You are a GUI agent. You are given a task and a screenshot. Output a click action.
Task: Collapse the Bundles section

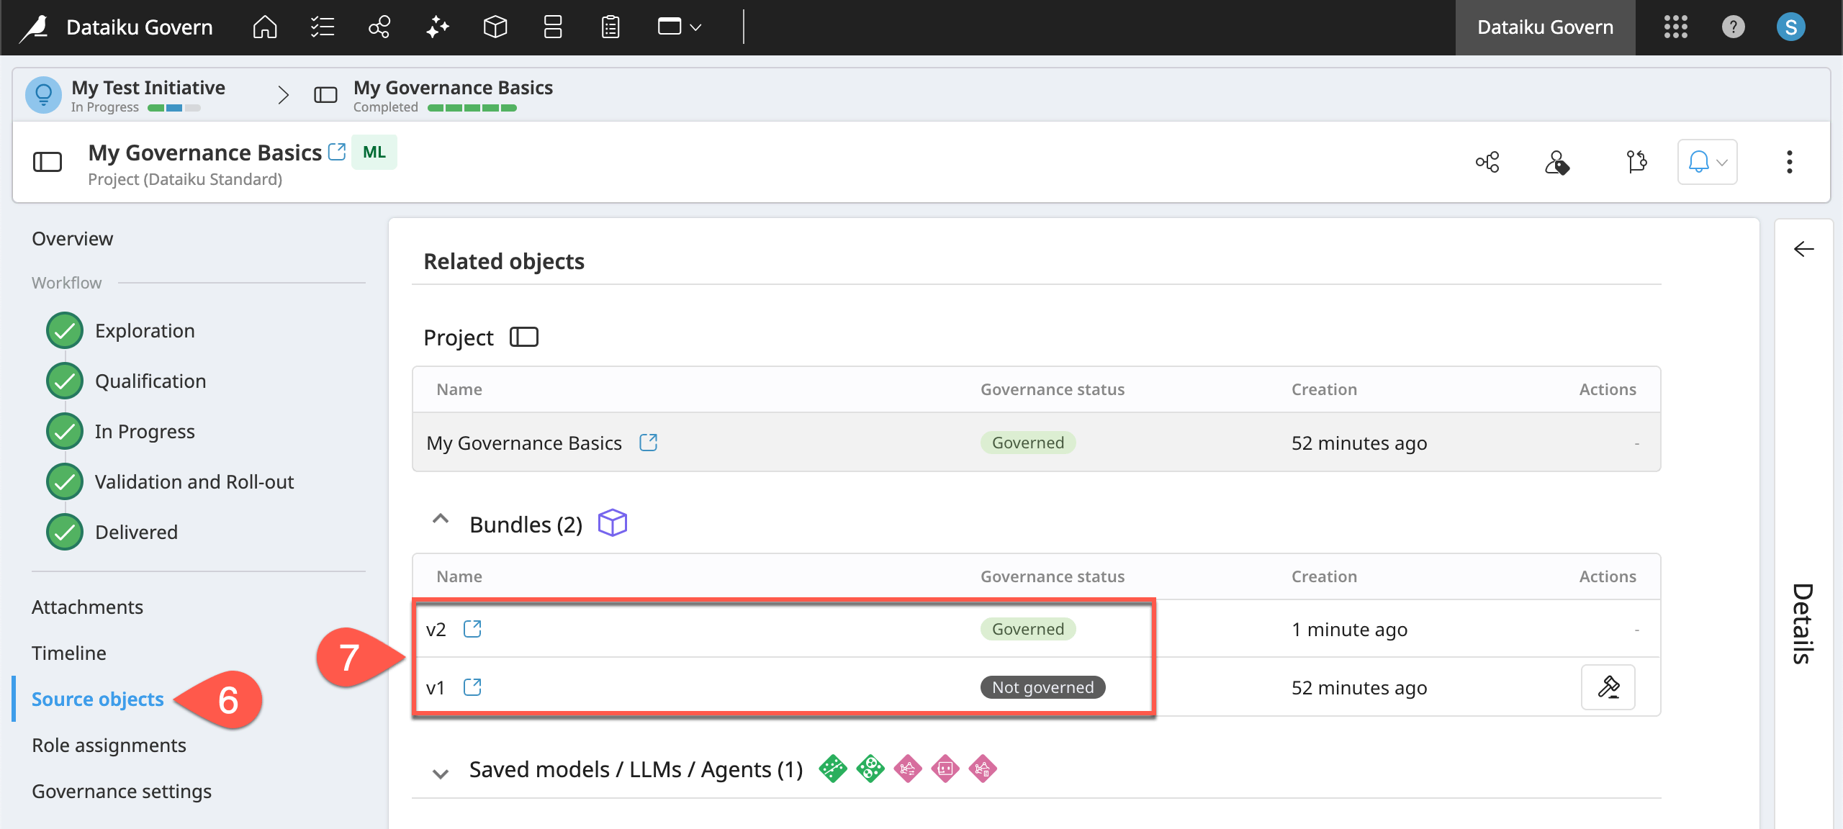[441, 520]
